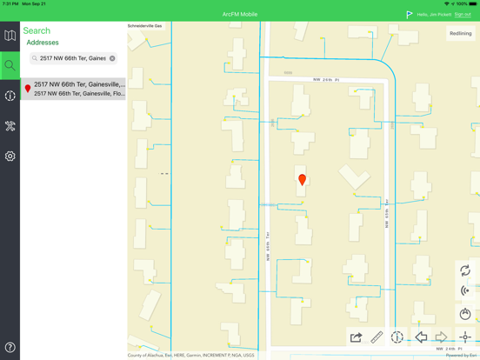The height and width of the screenshot is (360, 480).
Task: Click the blue flag icon in header
Action: coord(409,15)
